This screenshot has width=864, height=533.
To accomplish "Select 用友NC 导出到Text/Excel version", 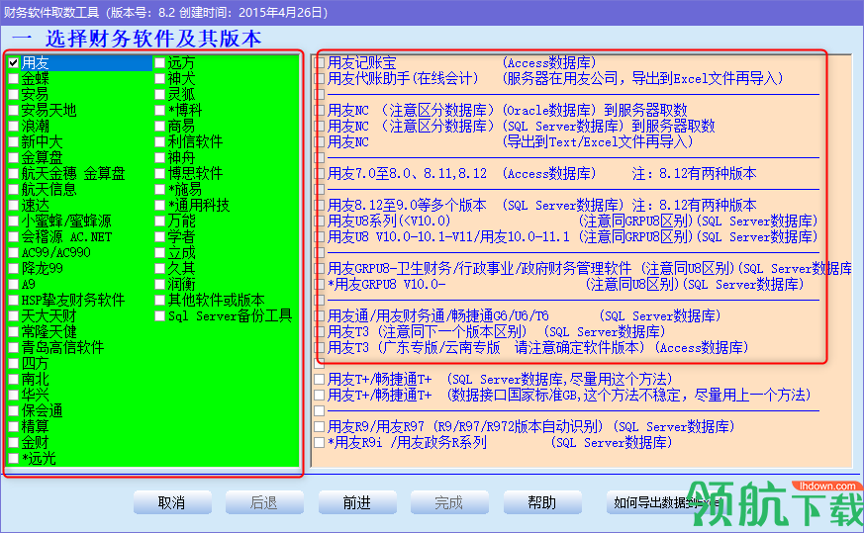I will (x=319, y=142).
